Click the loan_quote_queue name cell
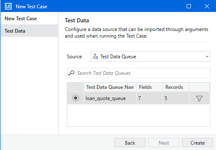 click(x=110, y=98)
